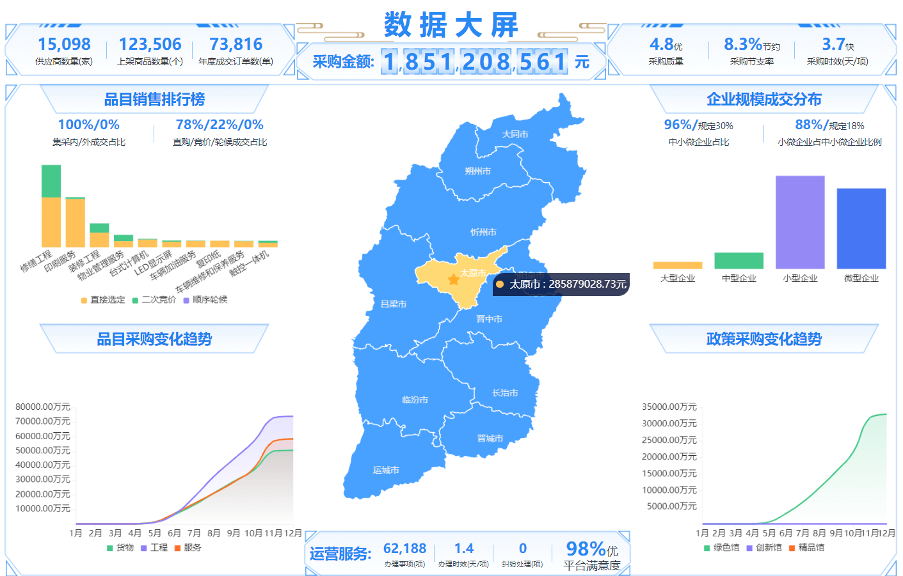This screenshot has height=576, width=903.
Task: Click the 0 纠纷处理 figure
Action: pos(523,549)
